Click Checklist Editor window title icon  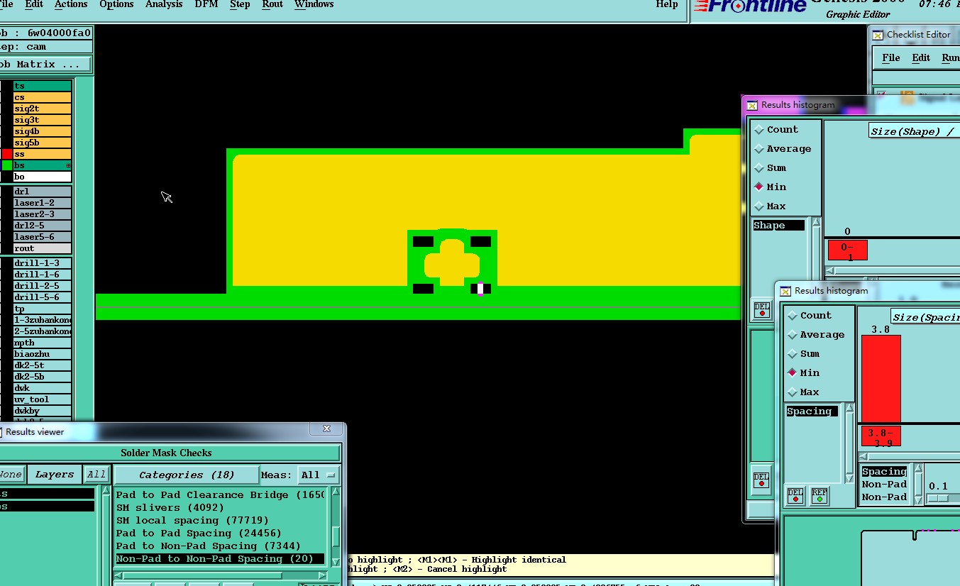click(x=878, y=34)
